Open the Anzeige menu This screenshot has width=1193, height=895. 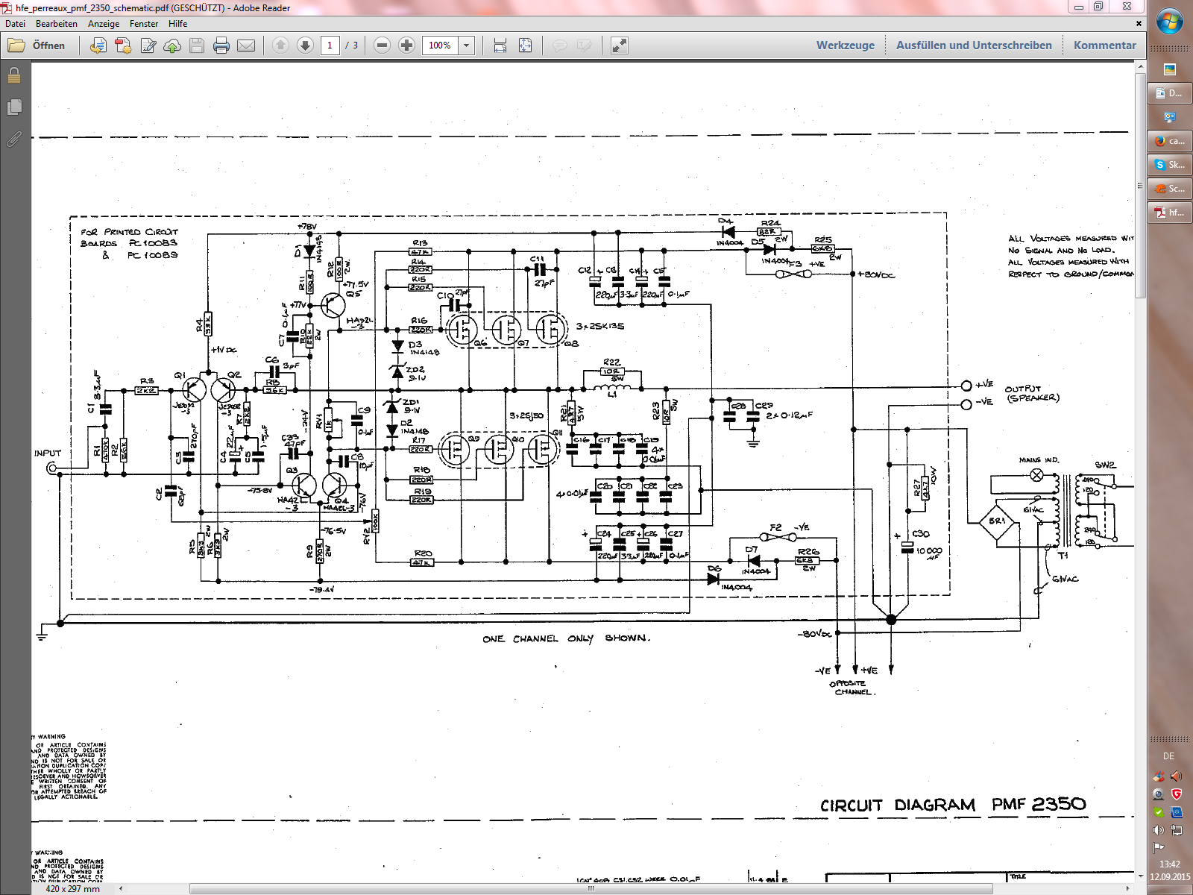click(104, 24)
